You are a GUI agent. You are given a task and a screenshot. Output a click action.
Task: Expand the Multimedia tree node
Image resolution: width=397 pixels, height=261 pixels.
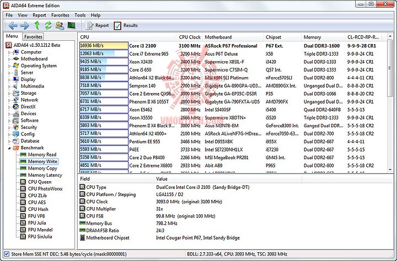coord(9,86)
